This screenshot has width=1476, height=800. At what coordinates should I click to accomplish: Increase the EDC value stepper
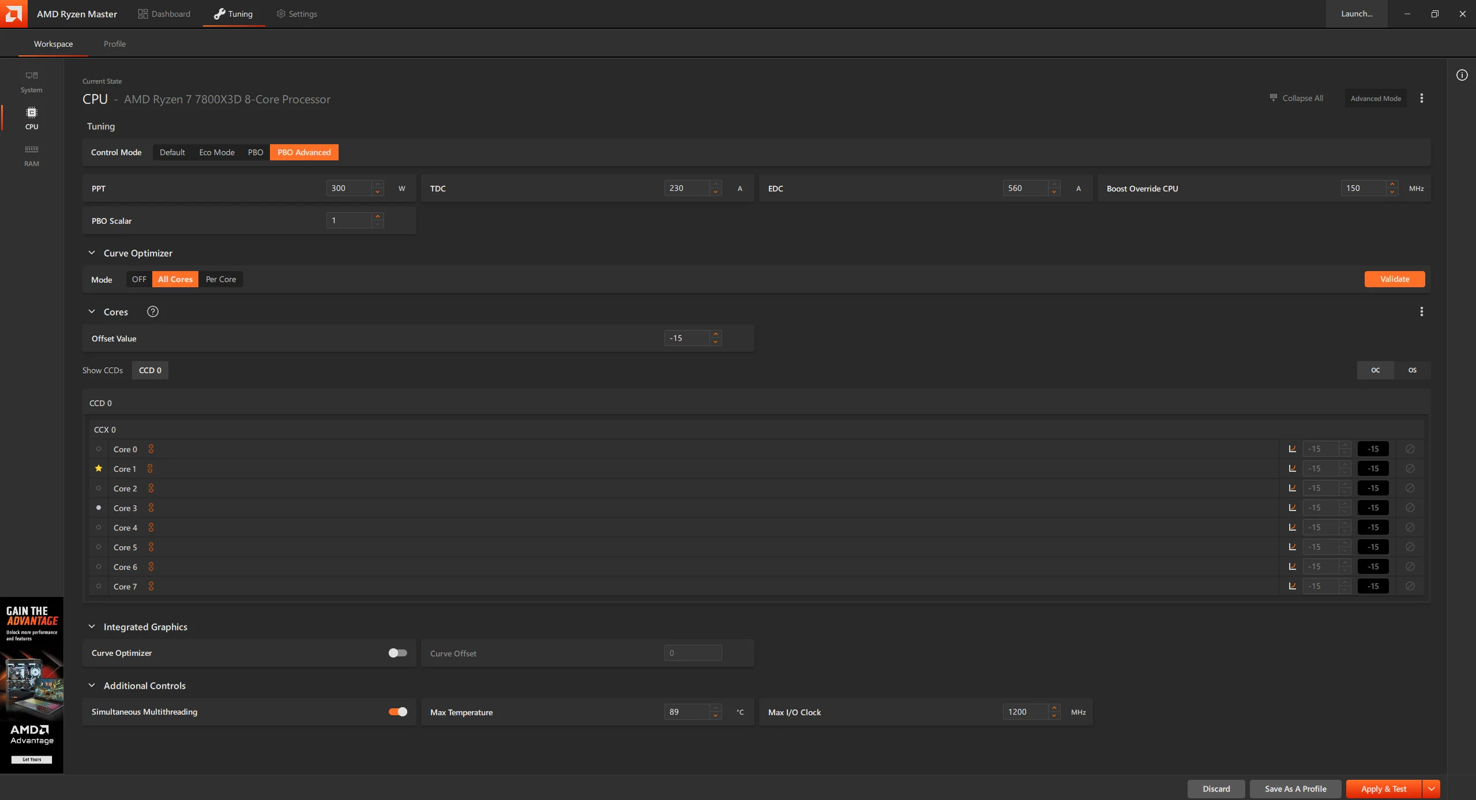click(x=1054, y=184)
